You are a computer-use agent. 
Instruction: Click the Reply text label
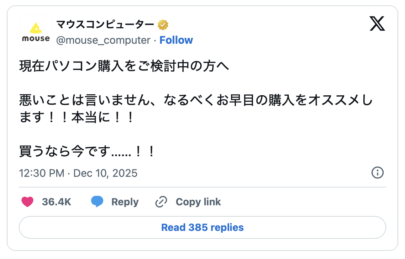125,202
